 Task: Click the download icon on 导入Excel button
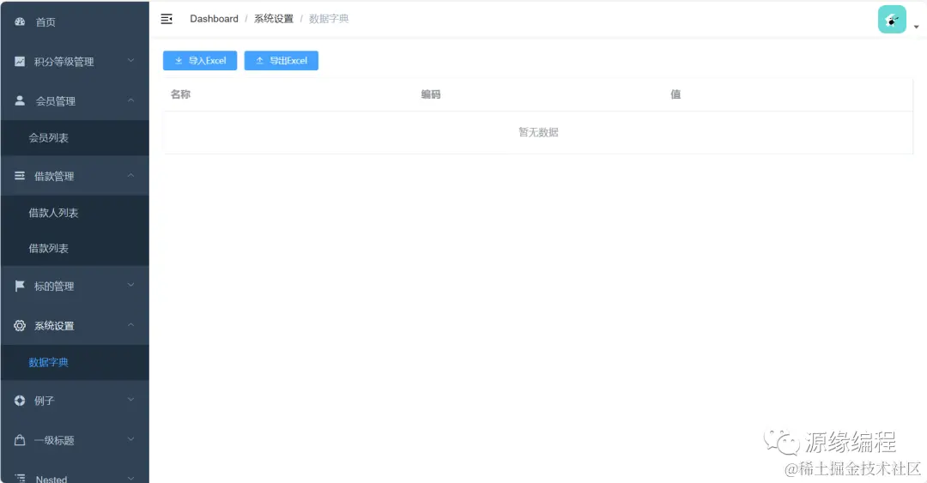pyautogui.click(x=179, y=60)
